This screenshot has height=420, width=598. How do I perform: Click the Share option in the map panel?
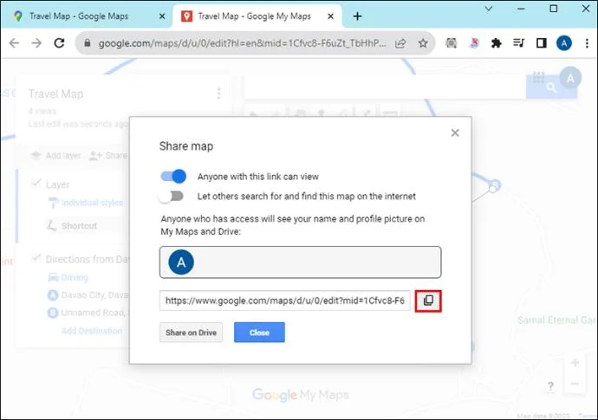[108, 156]
